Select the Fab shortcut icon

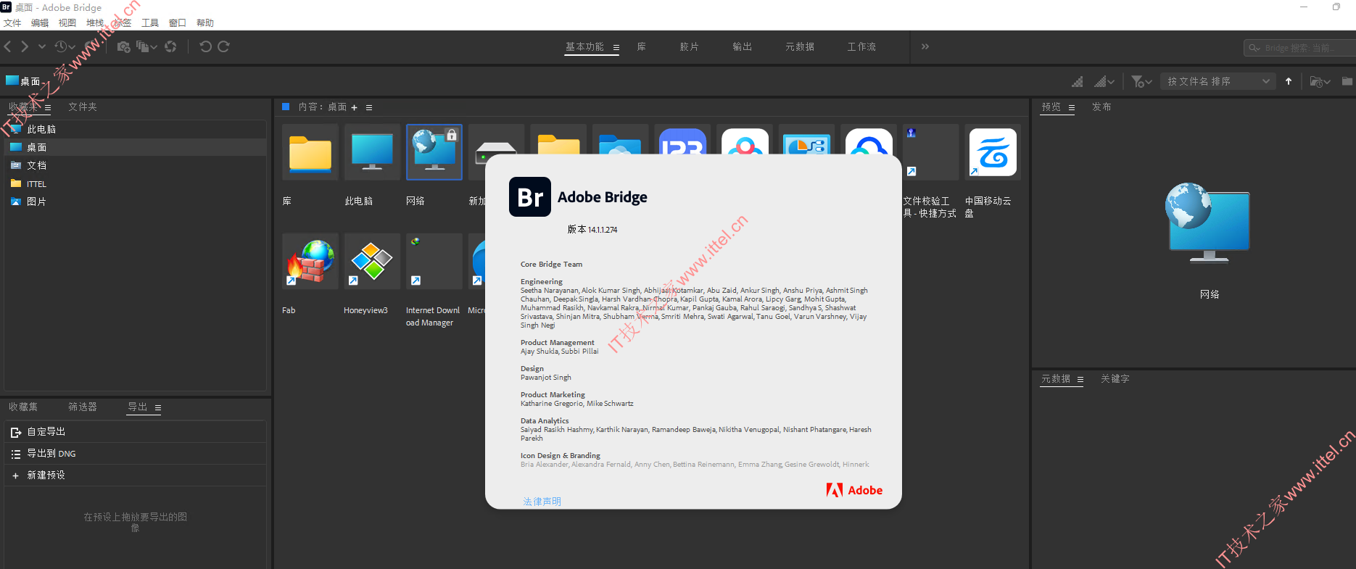pyautogui.click(x=310, y=262)
